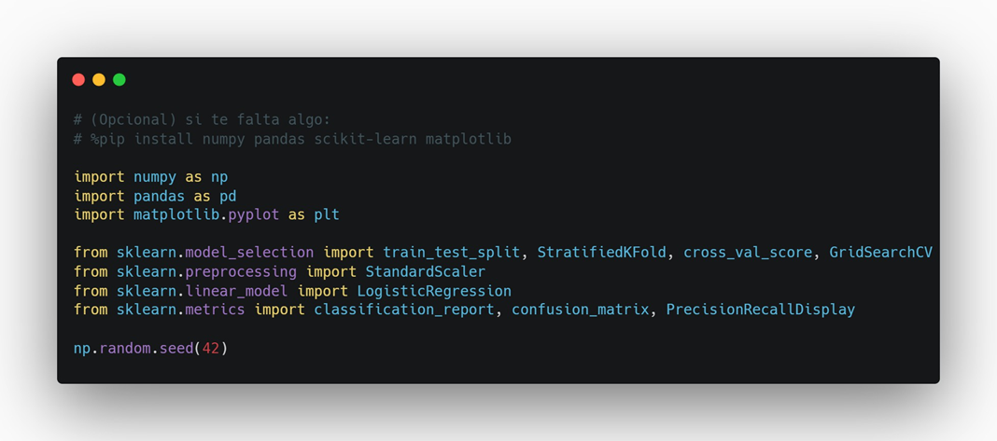Click the red close dot
Screen dimensions: 997x441
point(78,80)
